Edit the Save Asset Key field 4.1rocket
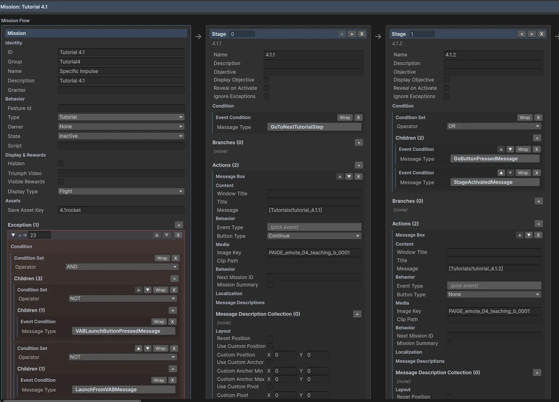The height and width of the screenshot is (402, 559). click(121, 210)
